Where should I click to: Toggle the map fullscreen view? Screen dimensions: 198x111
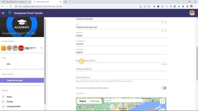[x=162, y=101]
